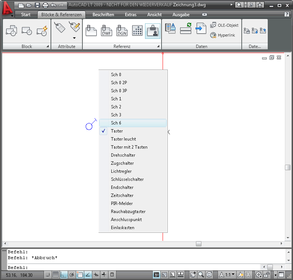Click the zoom magnifier icon in status bar
This screenshot has height=280, width=293.
(201, 275)
